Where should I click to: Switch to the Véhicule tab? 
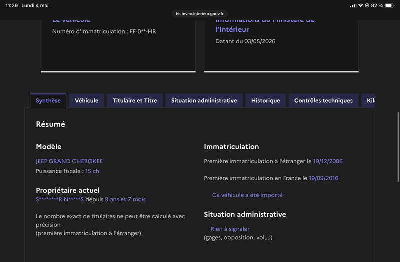(86, 101)
